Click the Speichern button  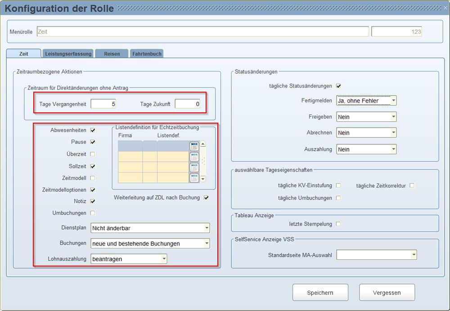click(x=320, y=293)
